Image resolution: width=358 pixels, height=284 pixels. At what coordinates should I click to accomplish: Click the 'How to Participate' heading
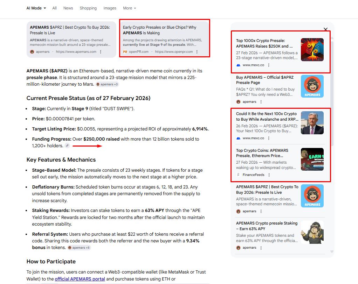point(51,261)
